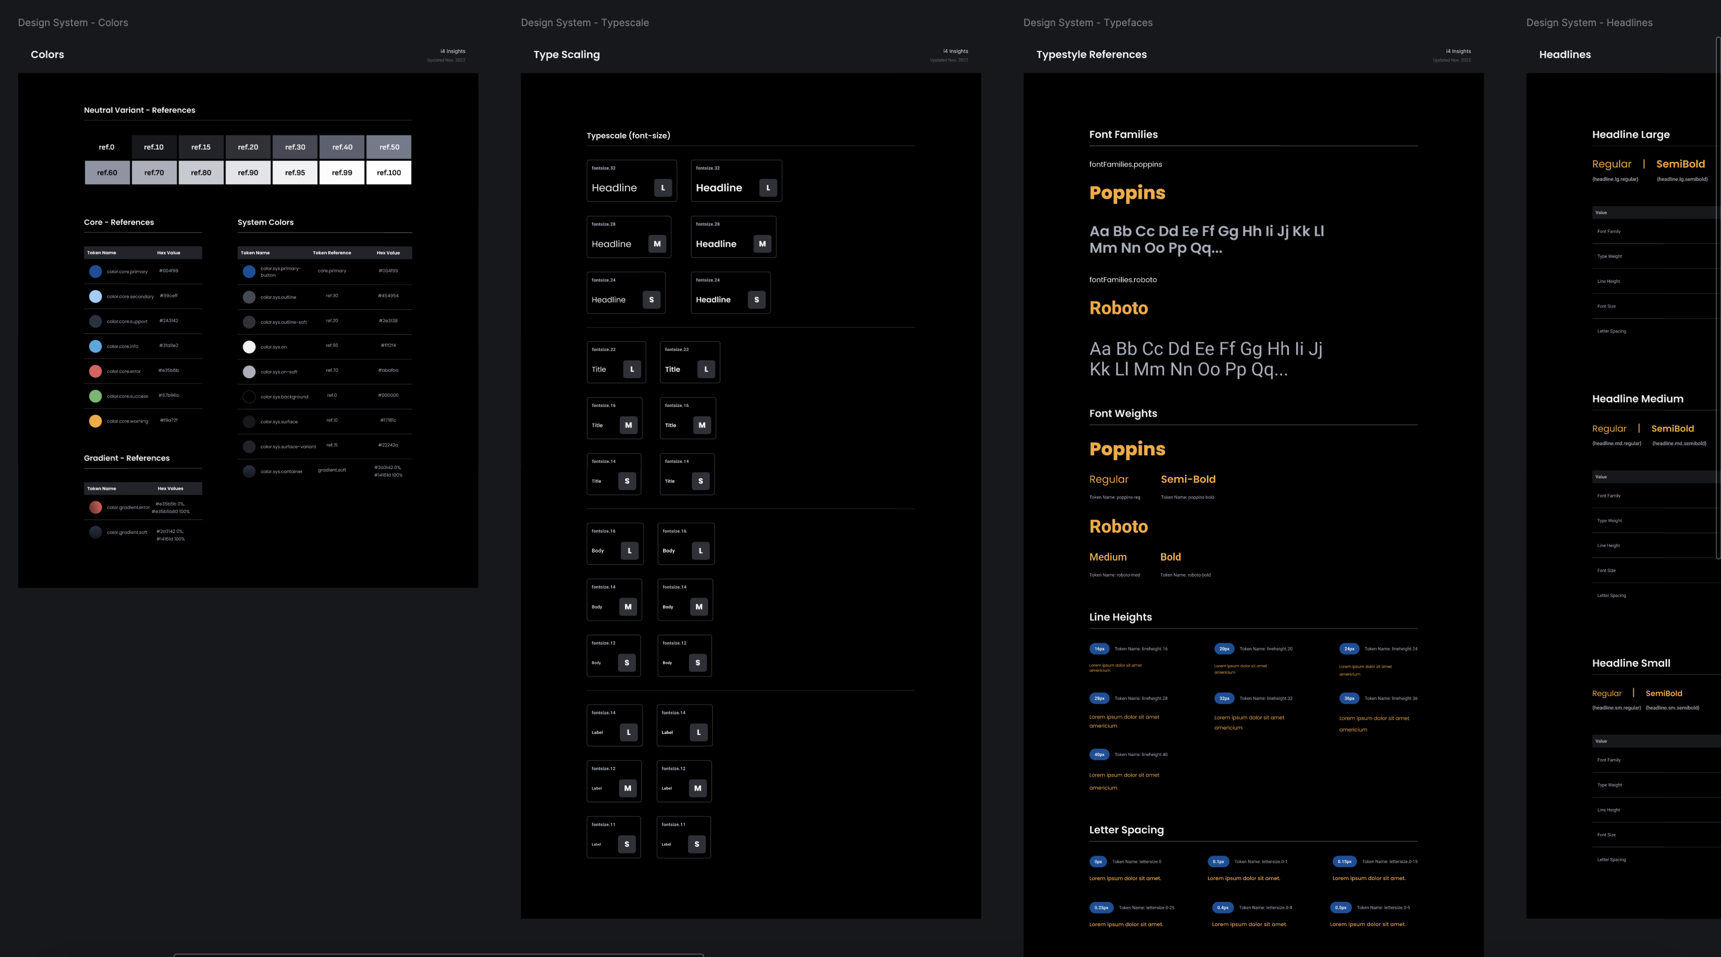Pick the color.core.support color circle
This screenshot has height=957, width=1721.
click(95, 321)
